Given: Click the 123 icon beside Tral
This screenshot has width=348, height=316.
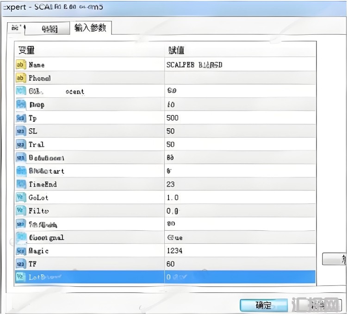Looking at the screenshot, I should pyautogui.click(x=21, y=145).
